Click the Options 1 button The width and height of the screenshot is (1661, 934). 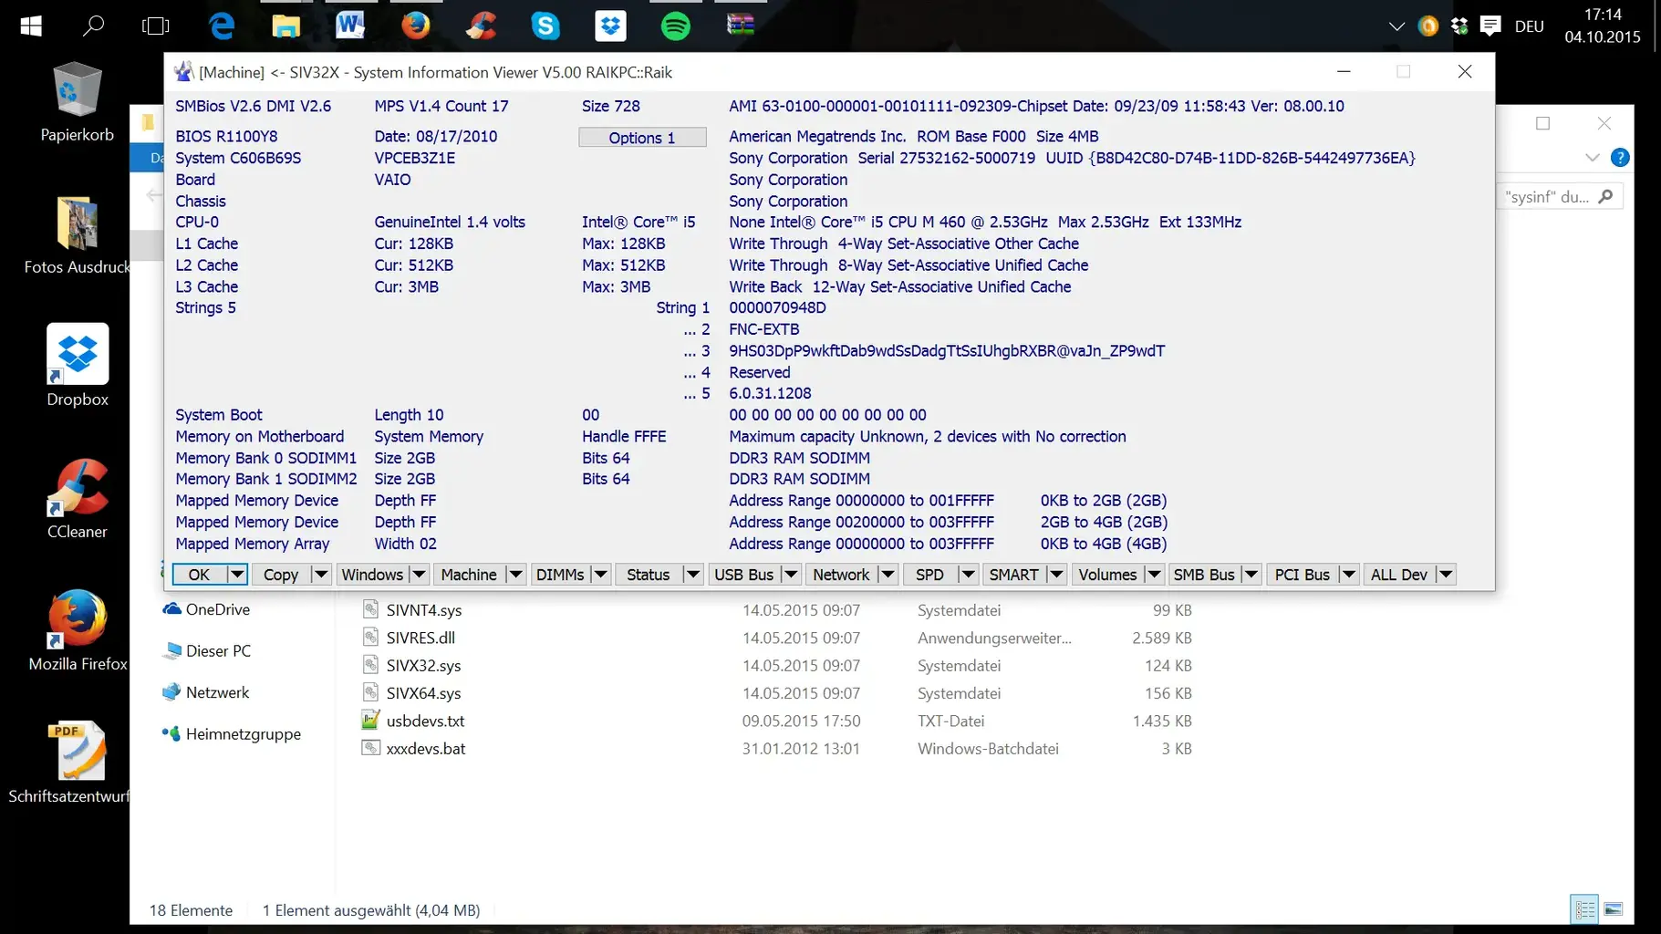tap(642, 138)
